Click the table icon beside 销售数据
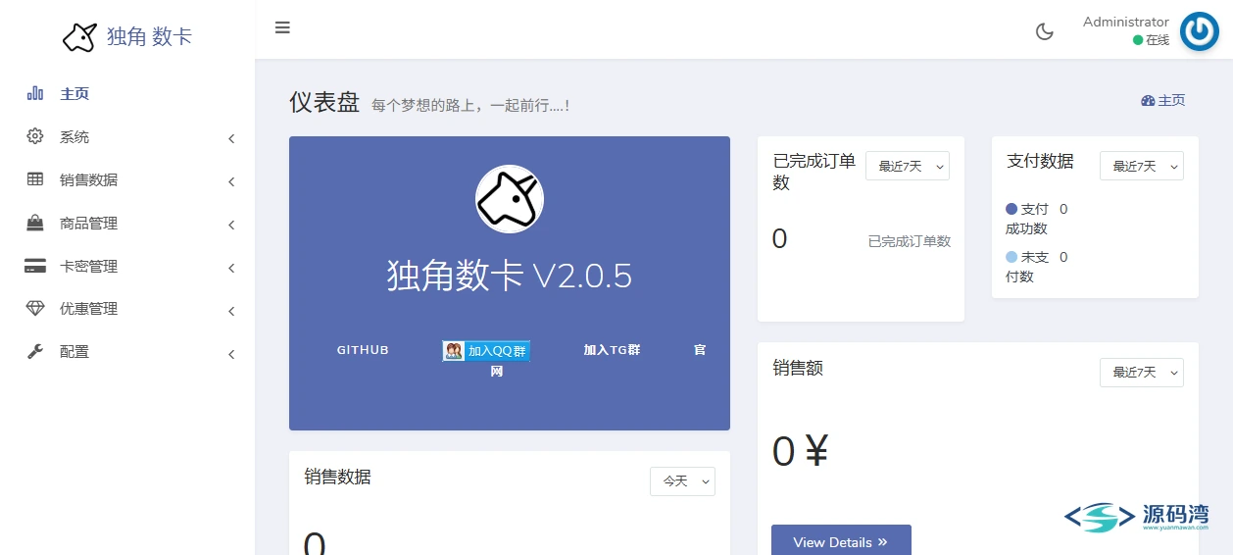This screenshot has height=555, width=1233. [x=35, y=179]
